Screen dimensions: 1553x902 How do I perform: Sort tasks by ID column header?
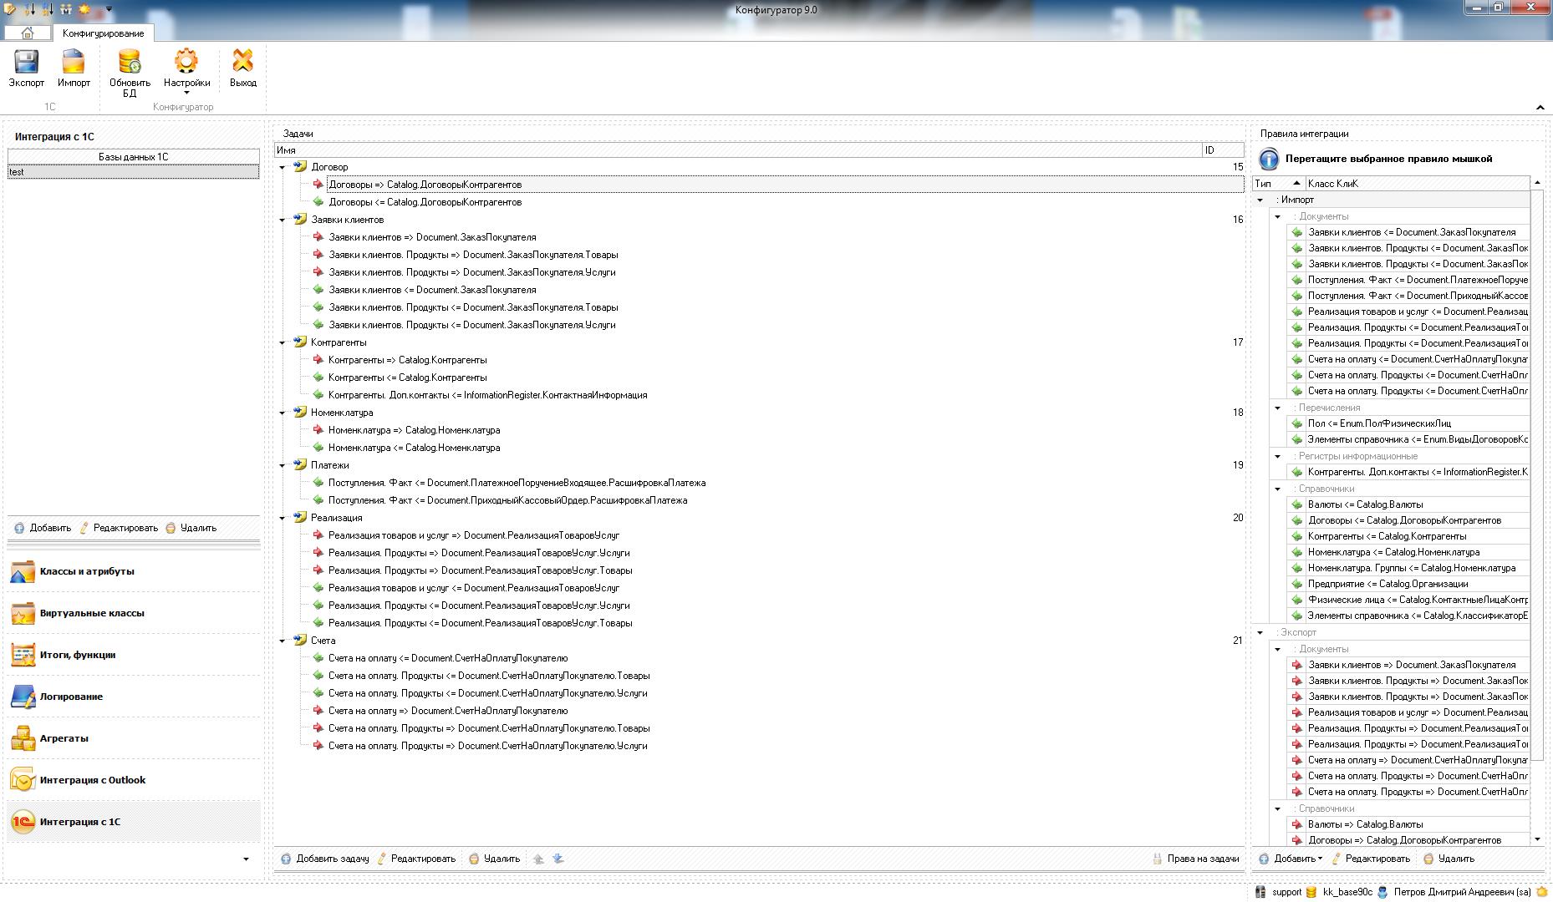click(1223, 150)
